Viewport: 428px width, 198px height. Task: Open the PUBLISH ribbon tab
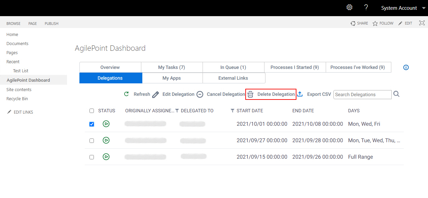coord(51,24)
